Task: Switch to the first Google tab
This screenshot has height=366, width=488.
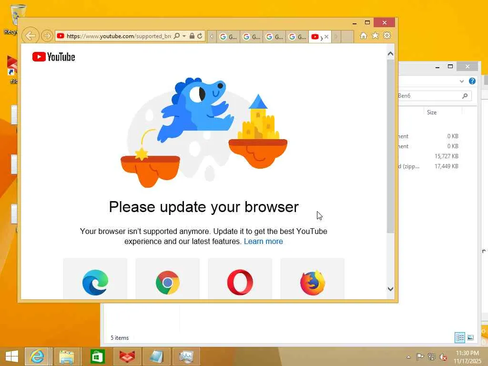Action: pos(228,37)
